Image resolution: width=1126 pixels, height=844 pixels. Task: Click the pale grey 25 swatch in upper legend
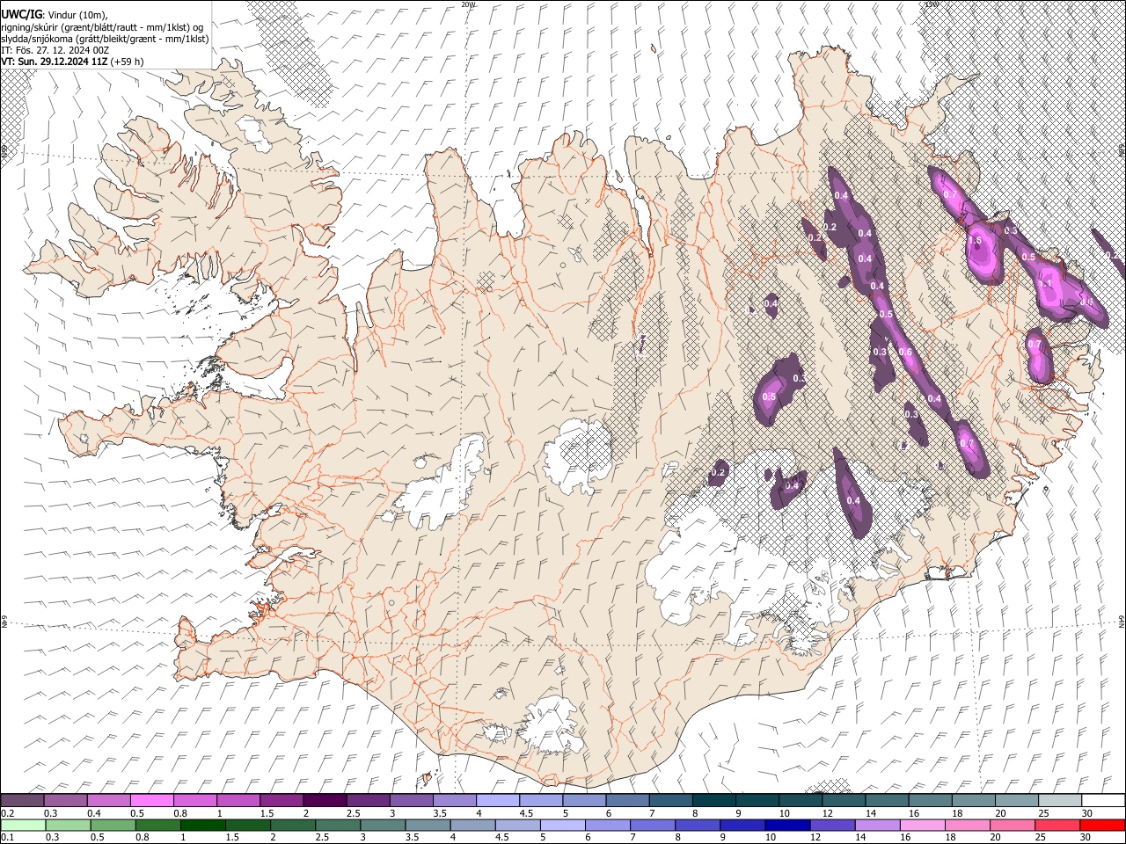[1061, 800]
